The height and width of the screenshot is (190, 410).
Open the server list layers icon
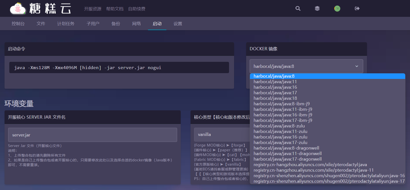[317, 9]
